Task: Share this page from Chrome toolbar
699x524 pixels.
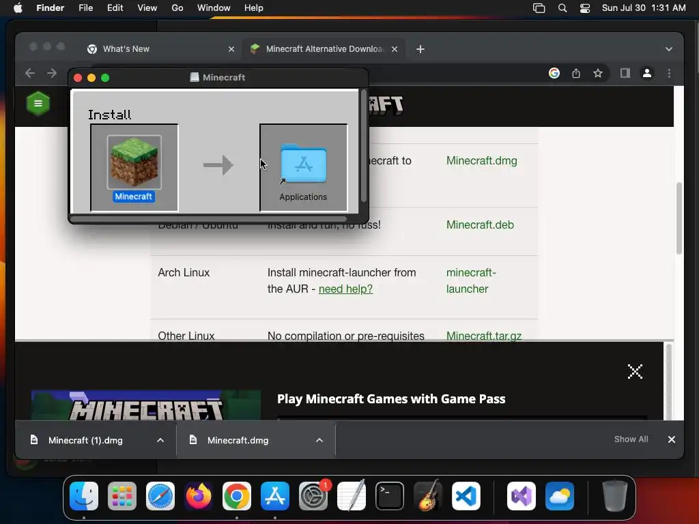Action: [576, 73]
